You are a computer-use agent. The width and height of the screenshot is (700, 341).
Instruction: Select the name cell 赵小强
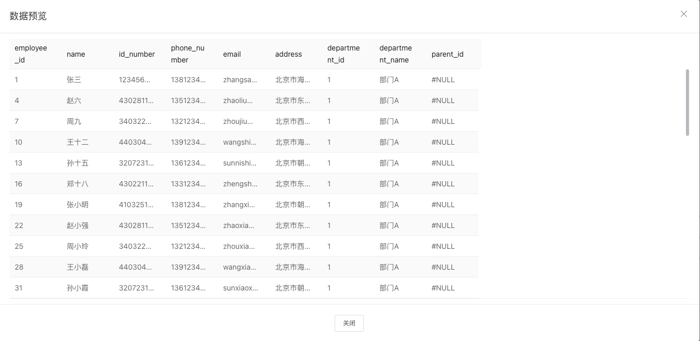point(78,225)
